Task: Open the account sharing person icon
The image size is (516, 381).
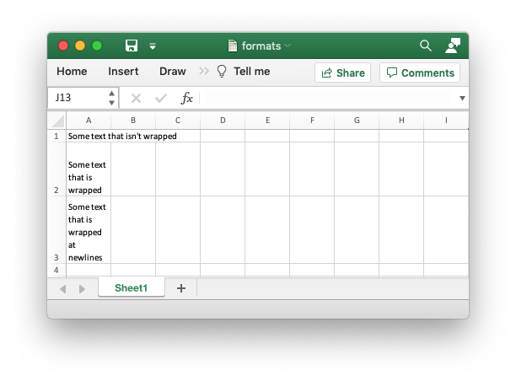Action: pyautogui.click(x=453, y=46)
